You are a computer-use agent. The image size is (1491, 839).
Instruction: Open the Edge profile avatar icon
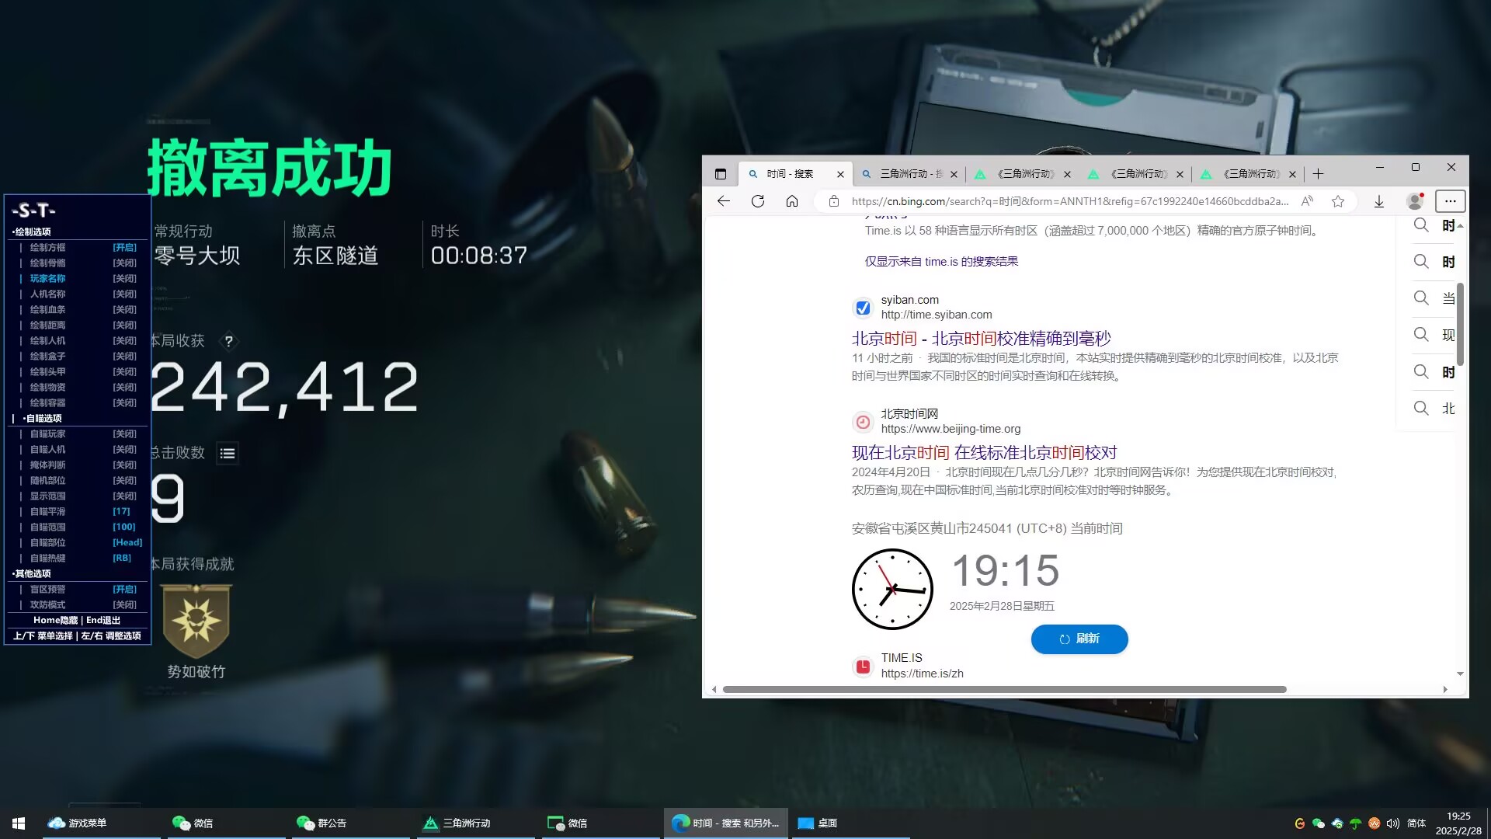point(1414,201)
